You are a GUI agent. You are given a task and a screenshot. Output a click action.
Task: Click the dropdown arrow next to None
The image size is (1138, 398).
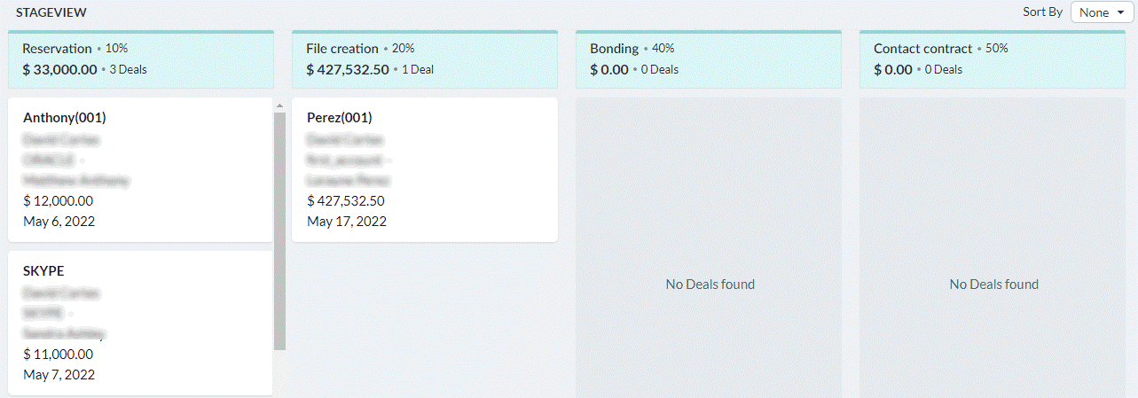(x=1120, y=13)
